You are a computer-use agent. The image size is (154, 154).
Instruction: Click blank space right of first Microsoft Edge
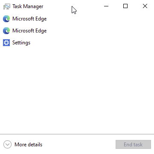[x=99, y=19]
